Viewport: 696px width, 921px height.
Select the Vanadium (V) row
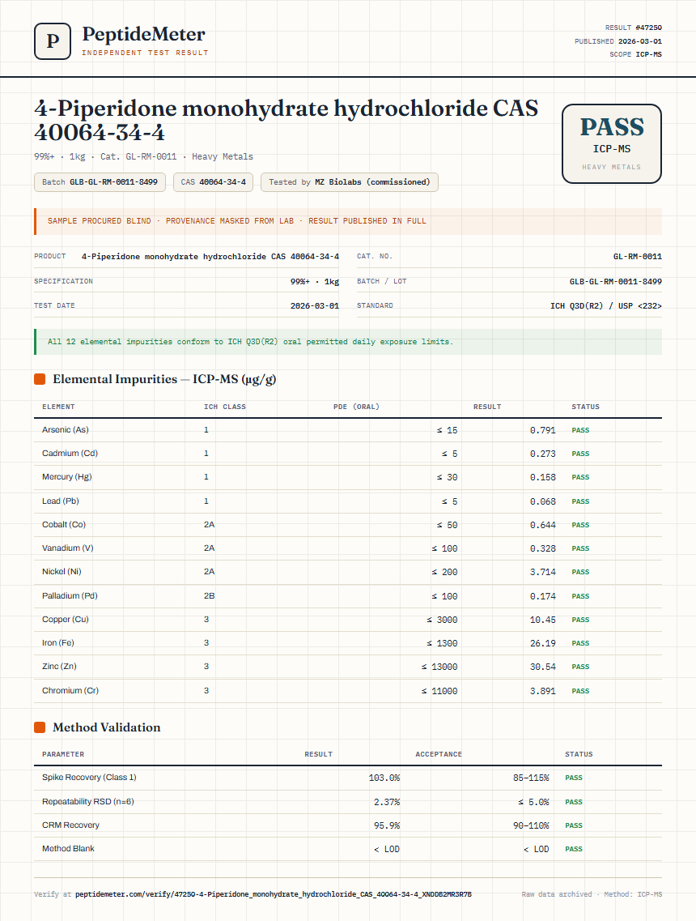(348, 548)
